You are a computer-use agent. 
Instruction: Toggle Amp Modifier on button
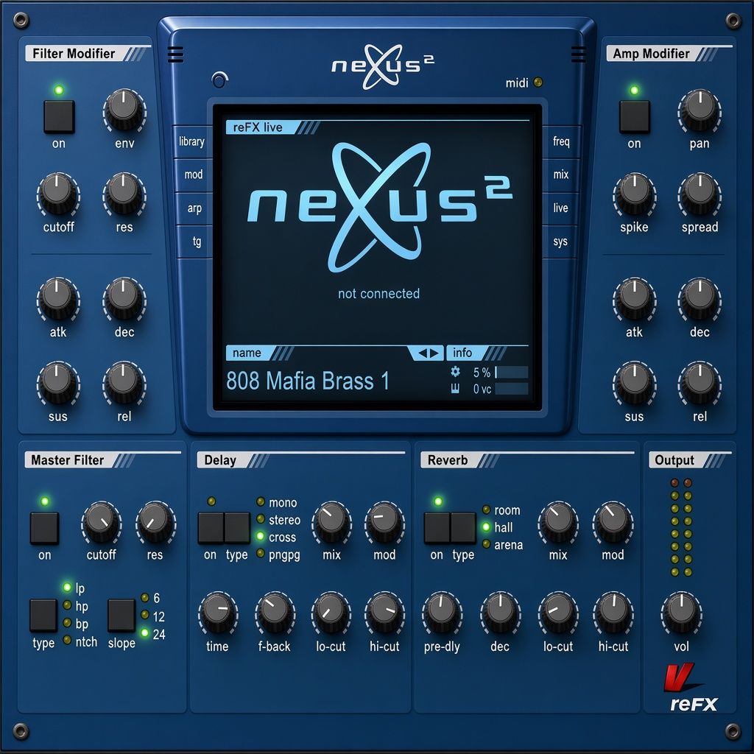(x=634, y=116)
